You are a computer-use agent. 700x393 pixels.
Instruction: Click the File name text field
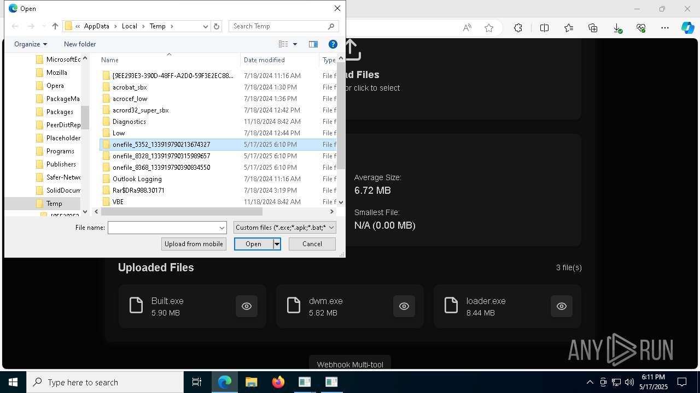(163, 228)
